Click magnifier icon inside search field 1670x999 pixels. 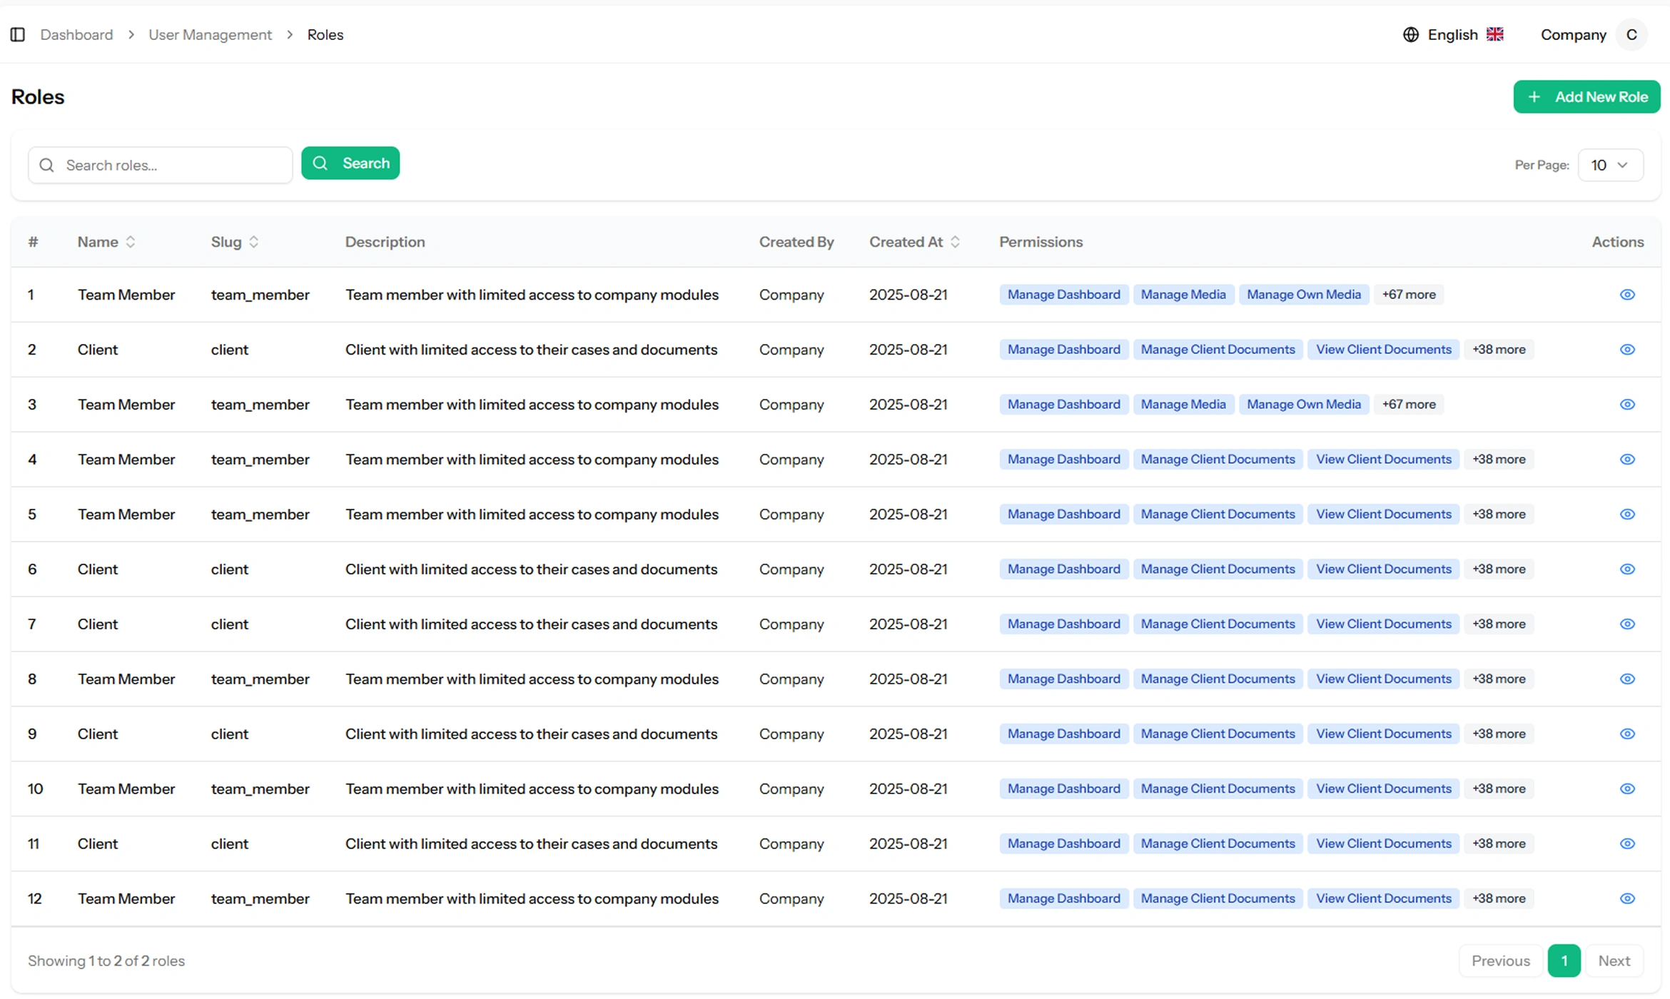[47, 166]
